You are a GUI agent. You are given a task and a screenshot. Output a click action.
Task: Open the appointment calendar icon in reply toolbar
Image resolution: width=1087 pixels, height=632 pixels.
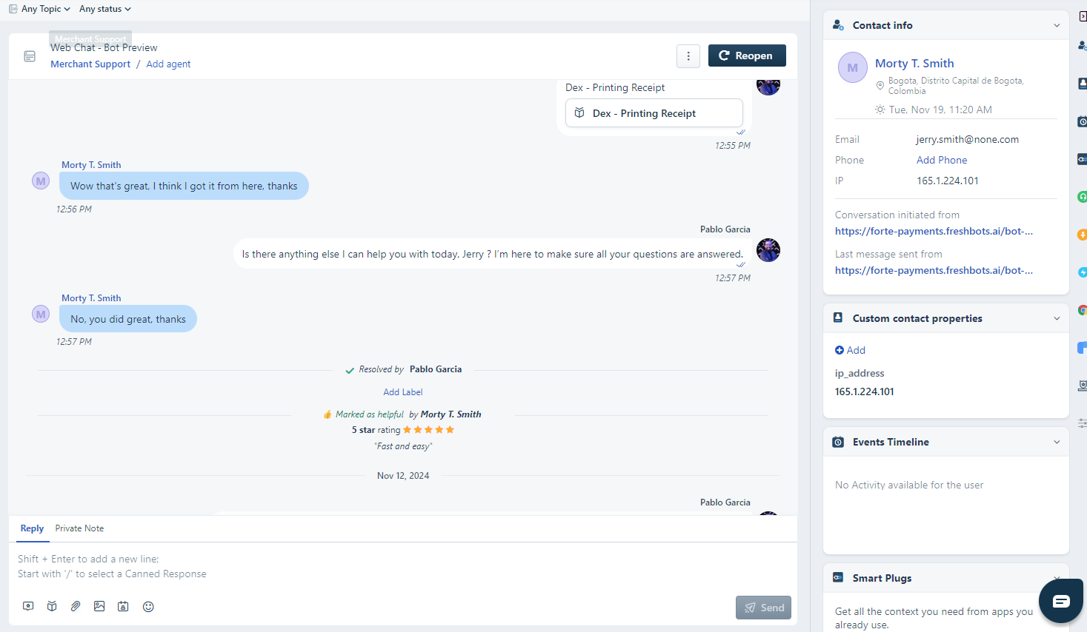pyautogui.click(x=122, y=606)
